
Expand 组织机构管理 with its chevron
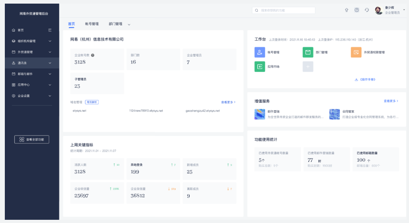(50, 41)
